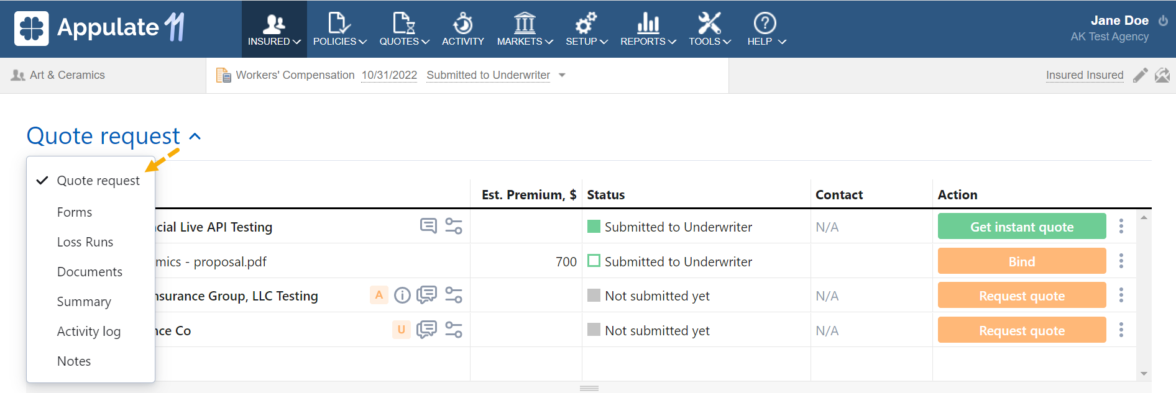The width and height of the screenshot is (1176, 393).
Task: Toggle grey status box in the last row
Action: point(594,330)
